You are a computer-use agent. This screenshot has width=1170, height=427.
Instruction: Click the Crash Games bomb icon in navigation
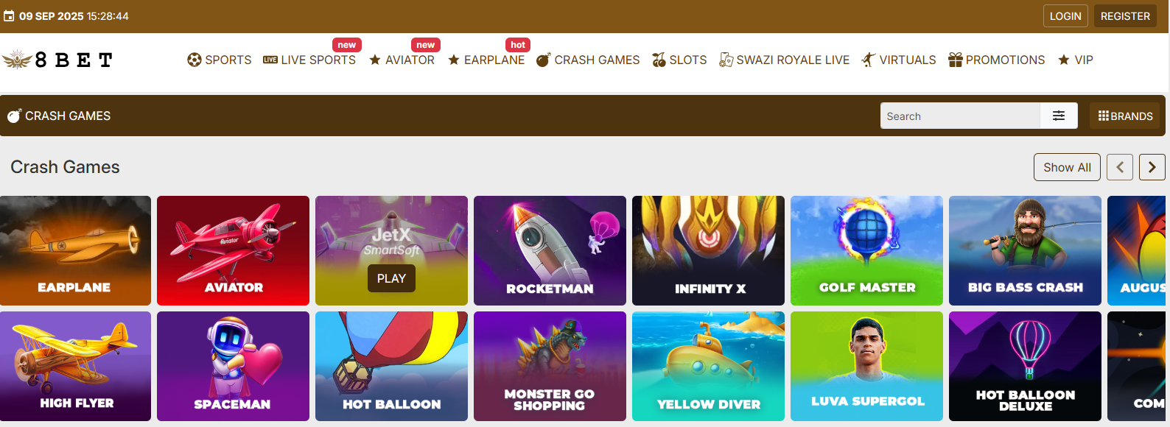544,60
